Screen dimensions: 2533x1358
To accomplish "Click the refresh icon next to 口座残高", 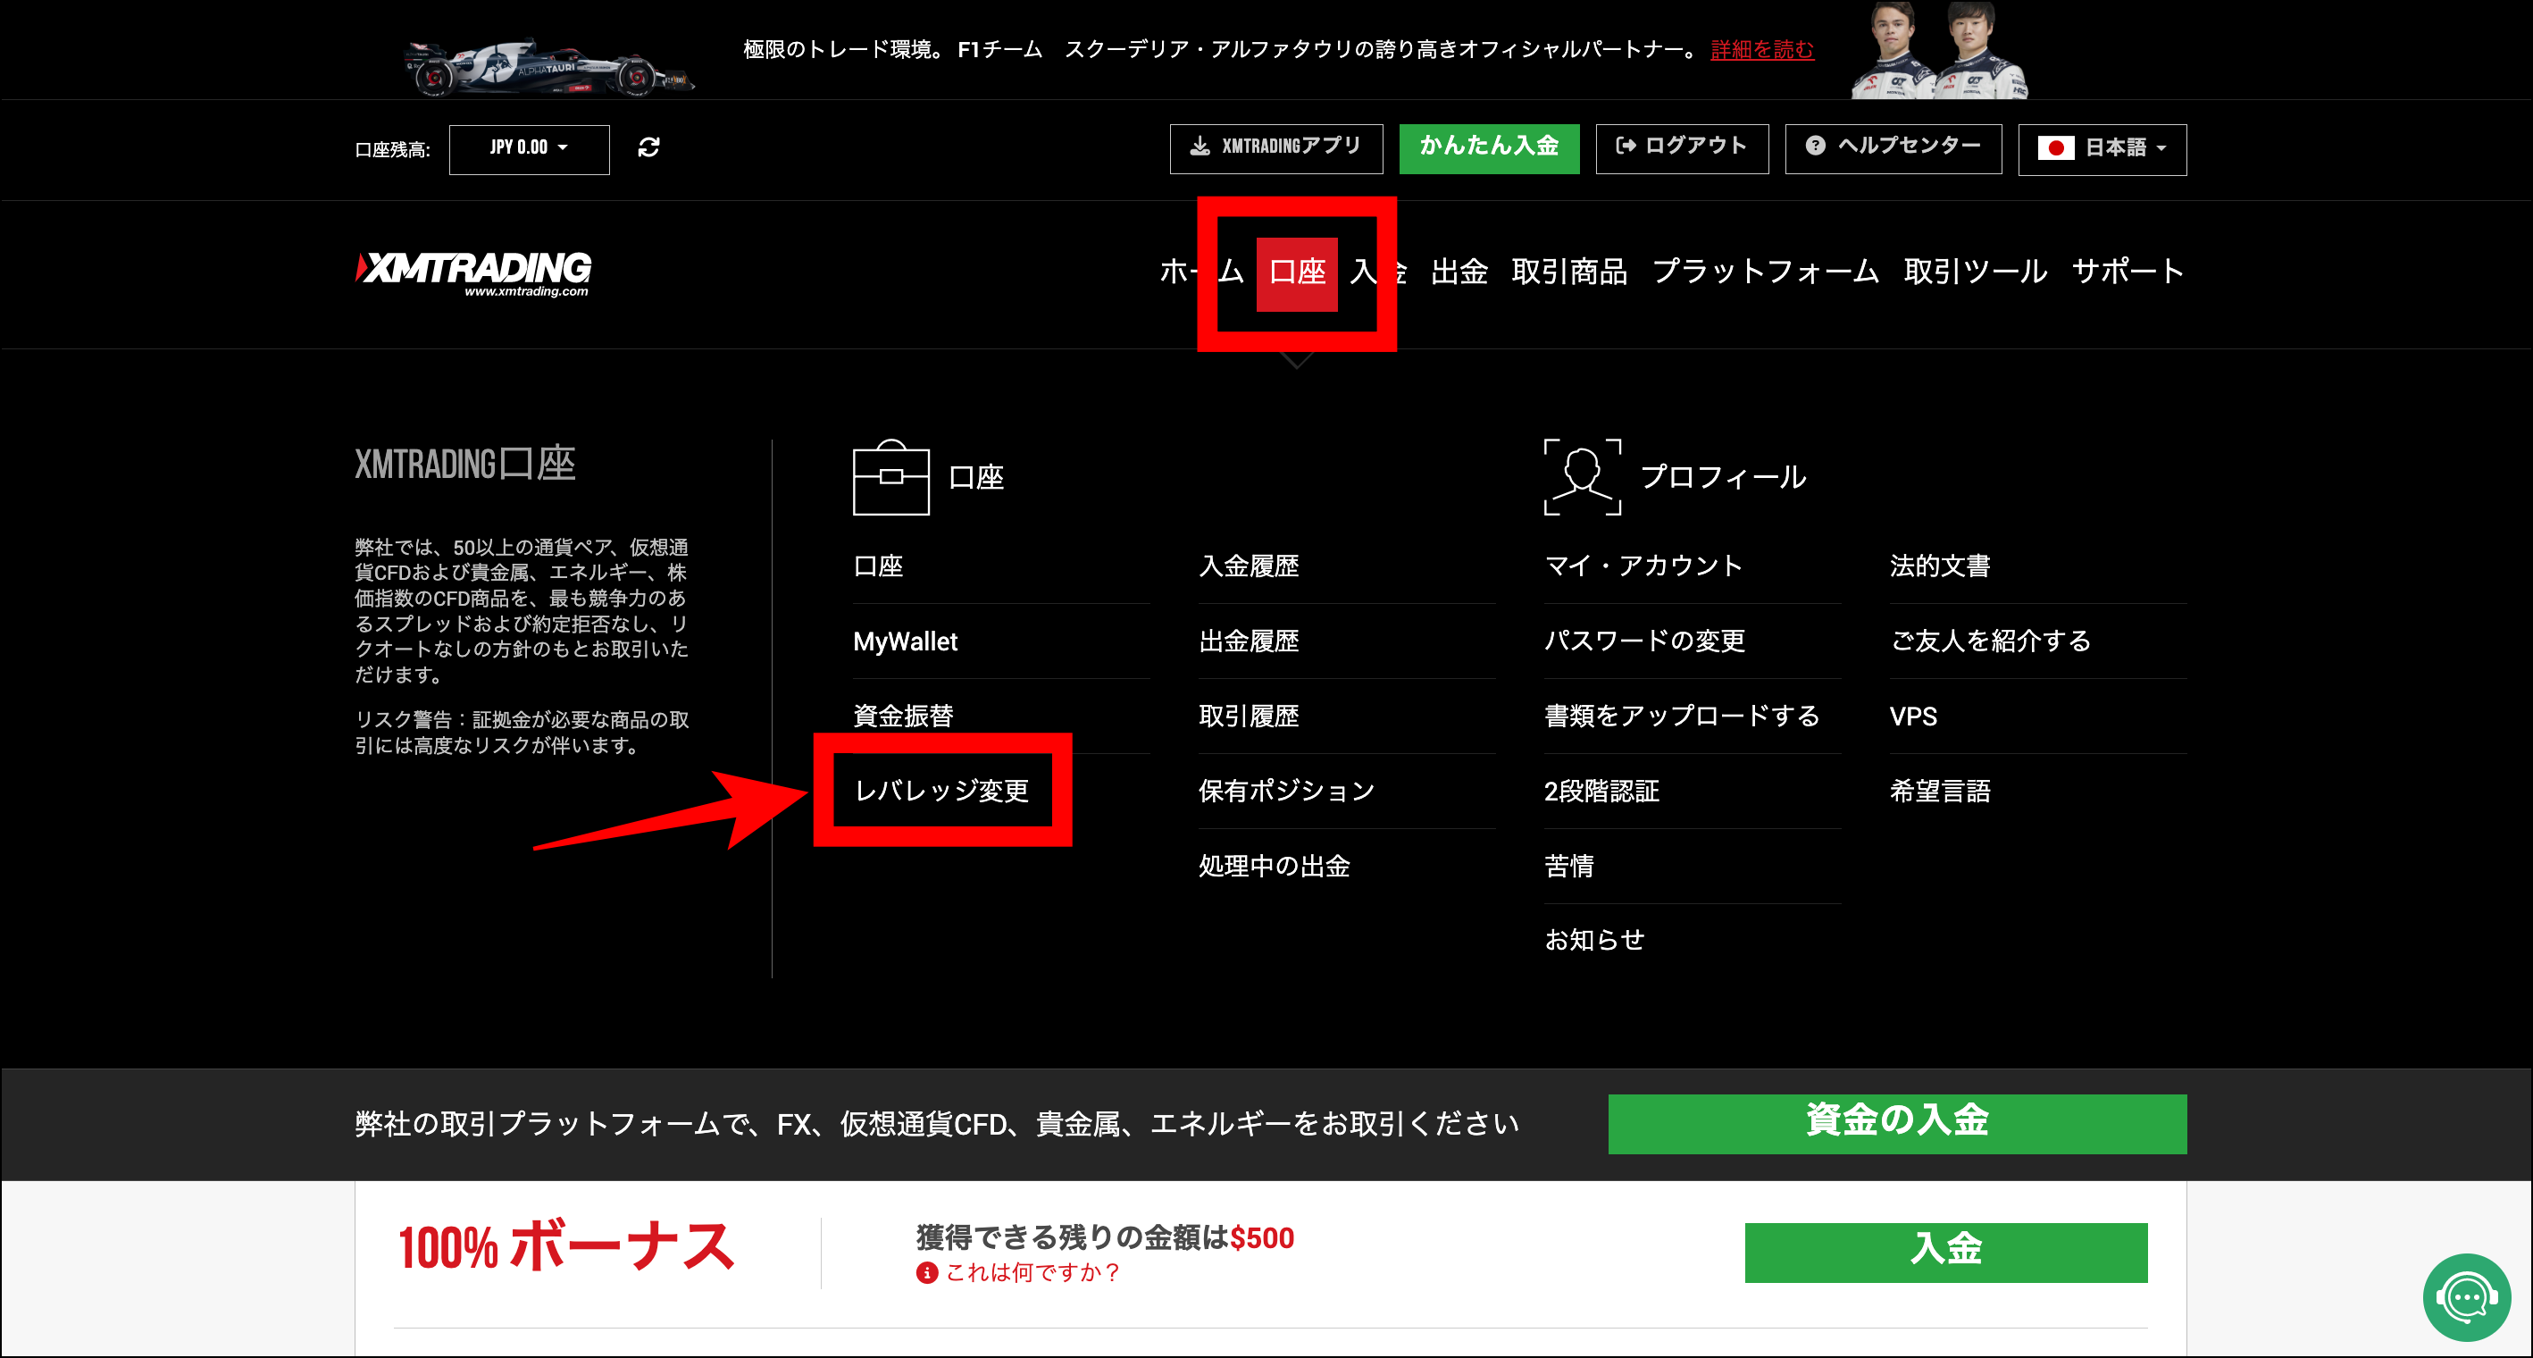I will 648,148.
